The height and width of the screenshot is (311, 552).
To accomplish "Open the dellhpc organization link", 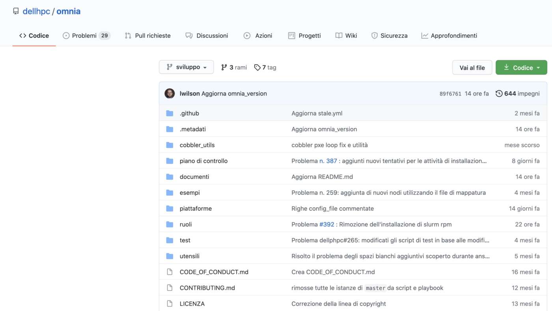I will 36,11.
